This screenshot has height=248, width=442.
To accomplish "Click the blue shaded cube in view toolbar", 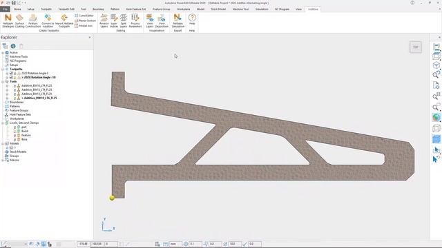I will pos(436,139).
